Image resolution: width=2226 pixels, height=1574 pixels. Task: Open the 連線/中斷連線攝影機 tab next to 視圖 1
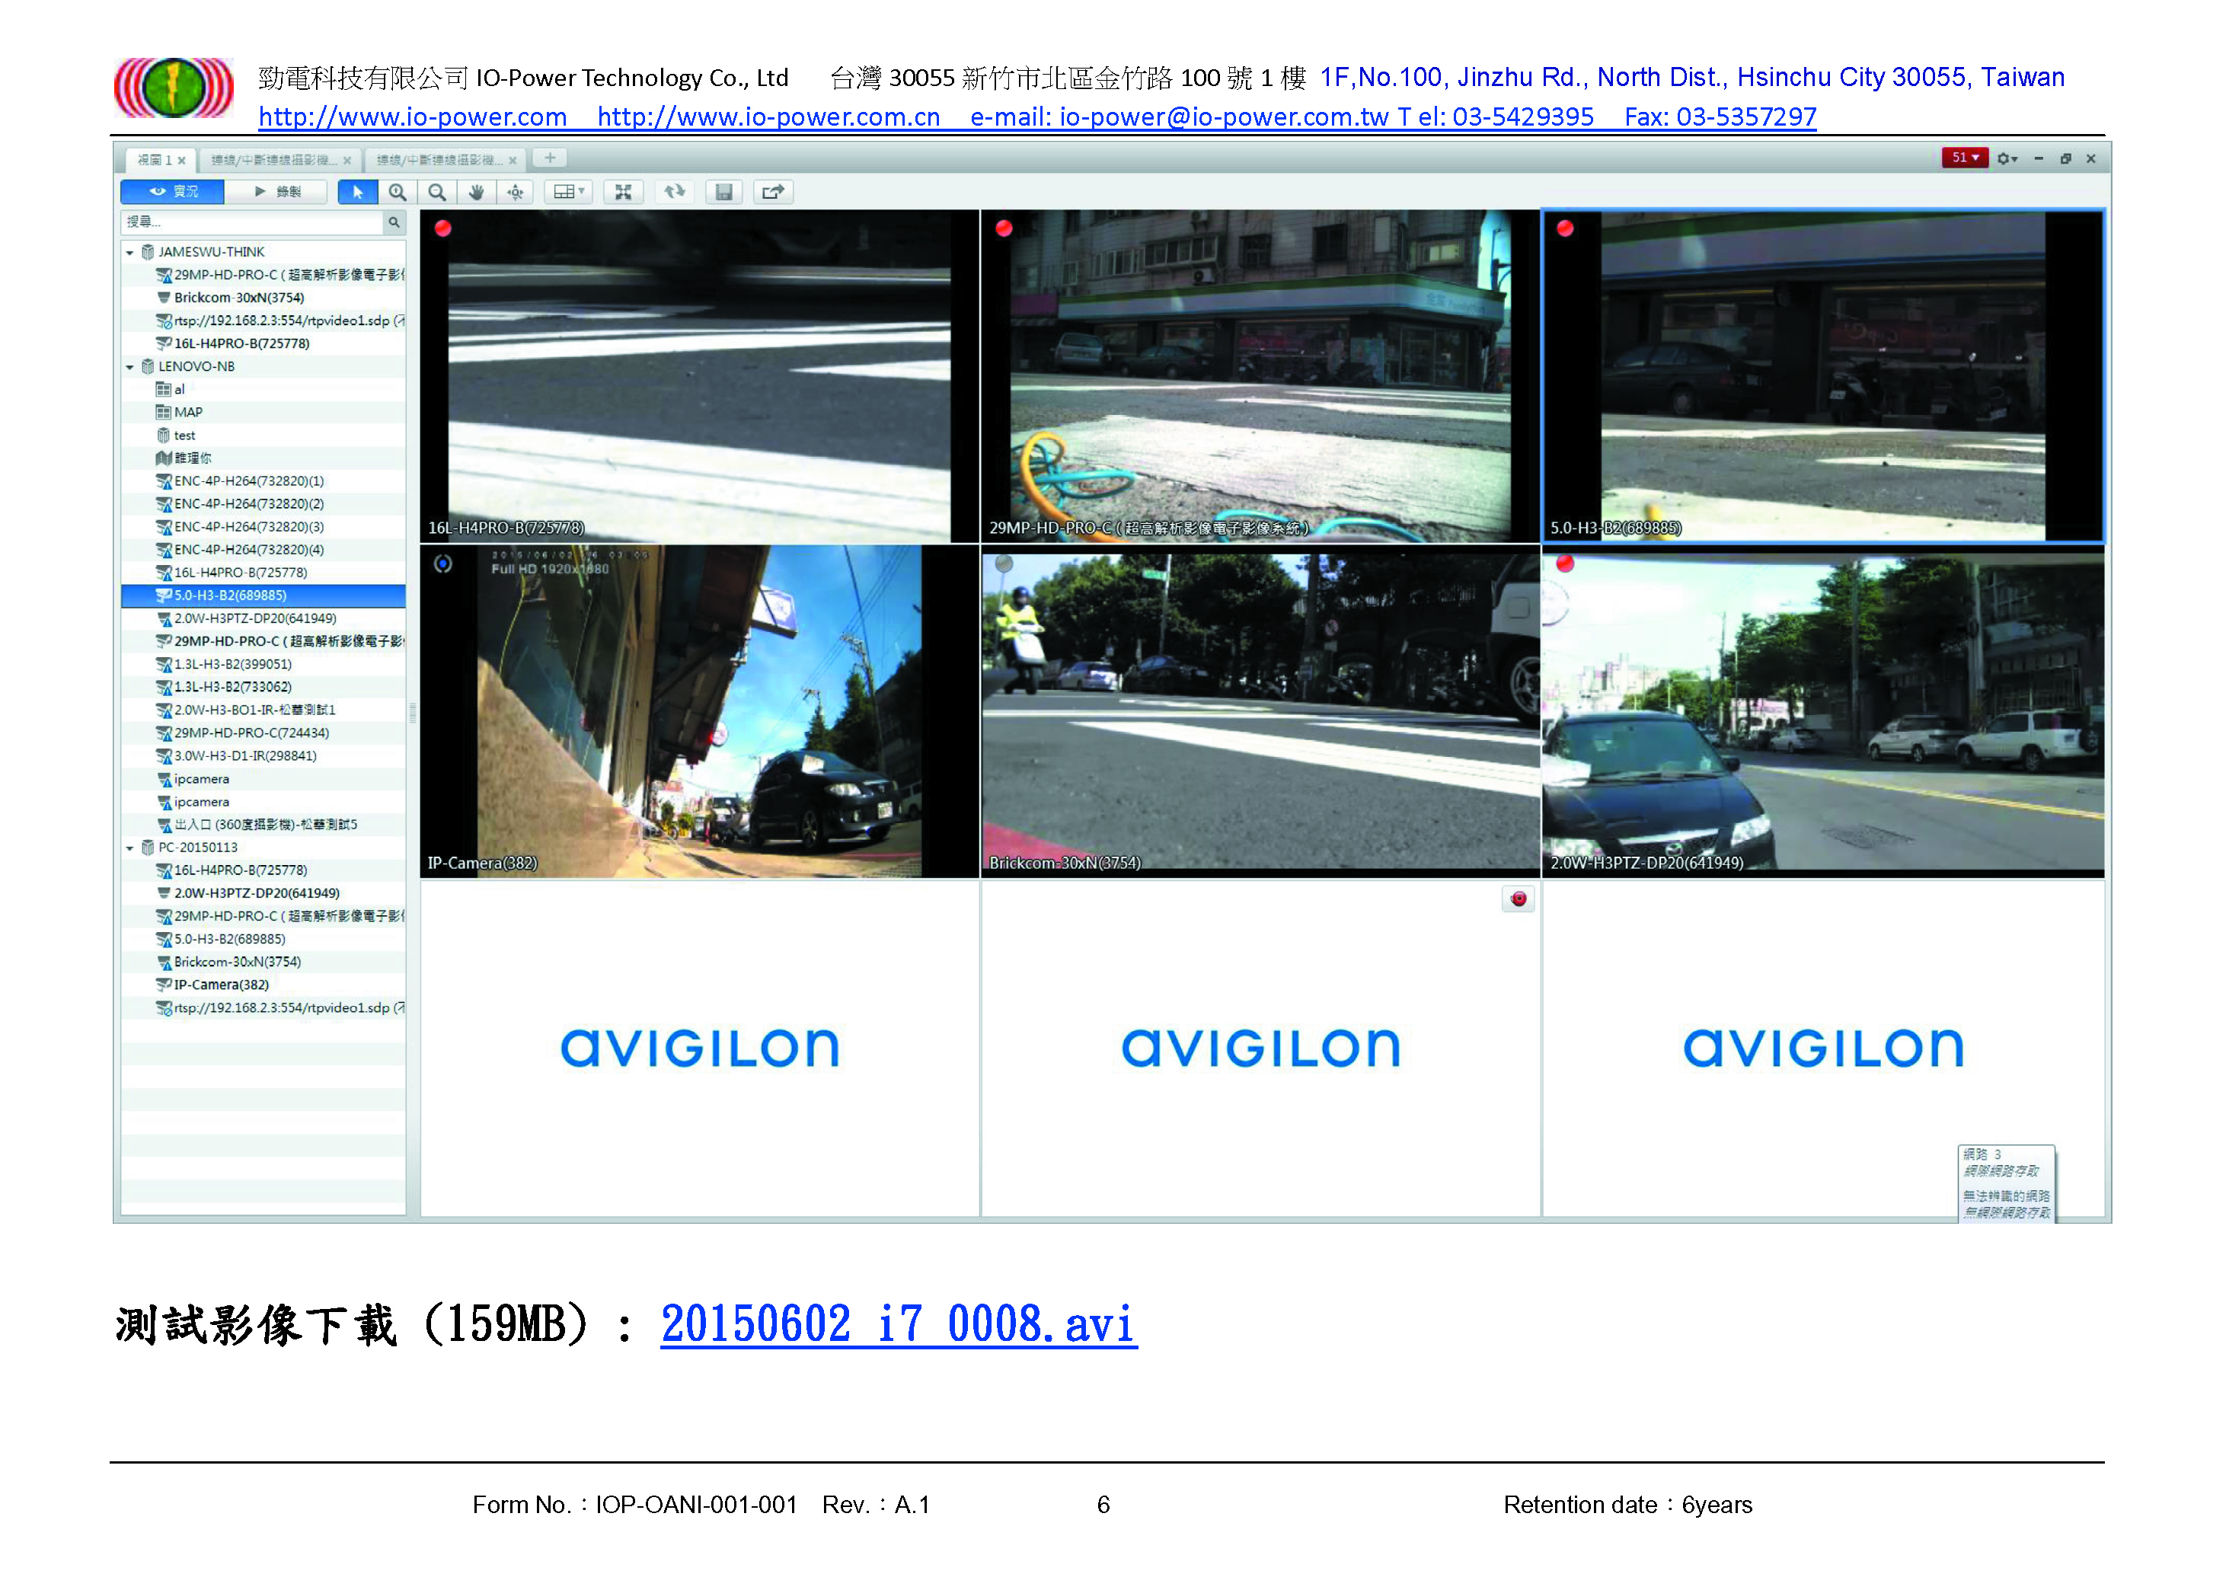click(279, 160)
